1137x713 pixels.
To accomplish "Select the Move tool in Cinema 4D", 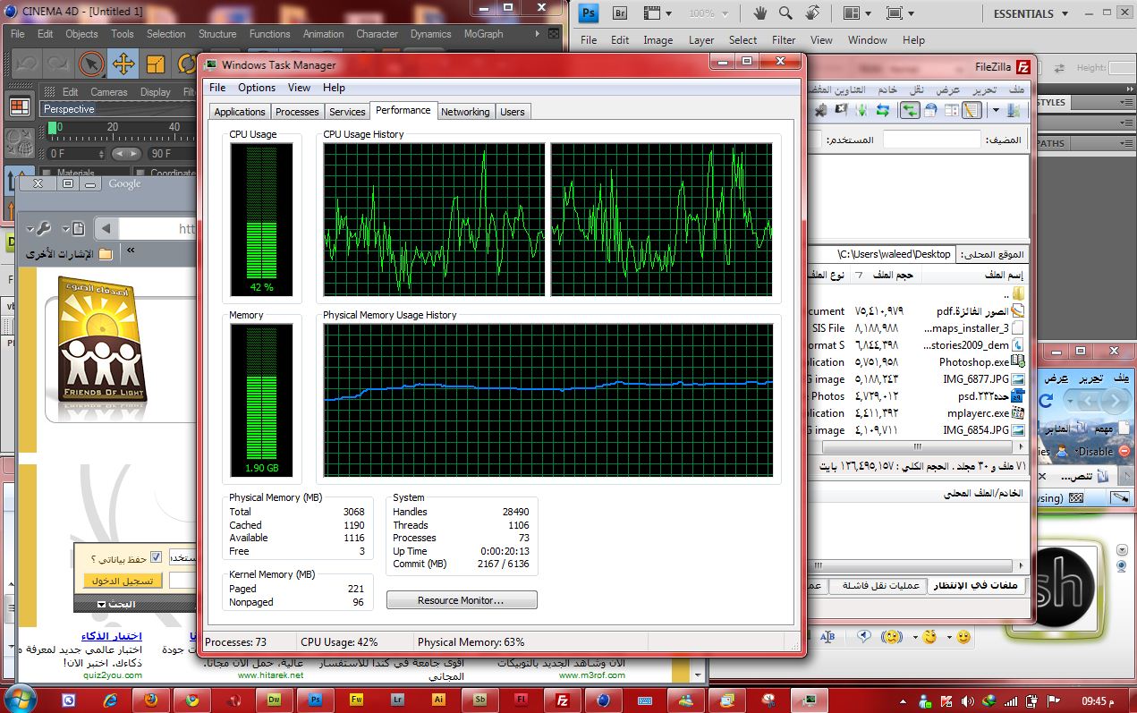I will pyautogui.click(x=123, y=64).
